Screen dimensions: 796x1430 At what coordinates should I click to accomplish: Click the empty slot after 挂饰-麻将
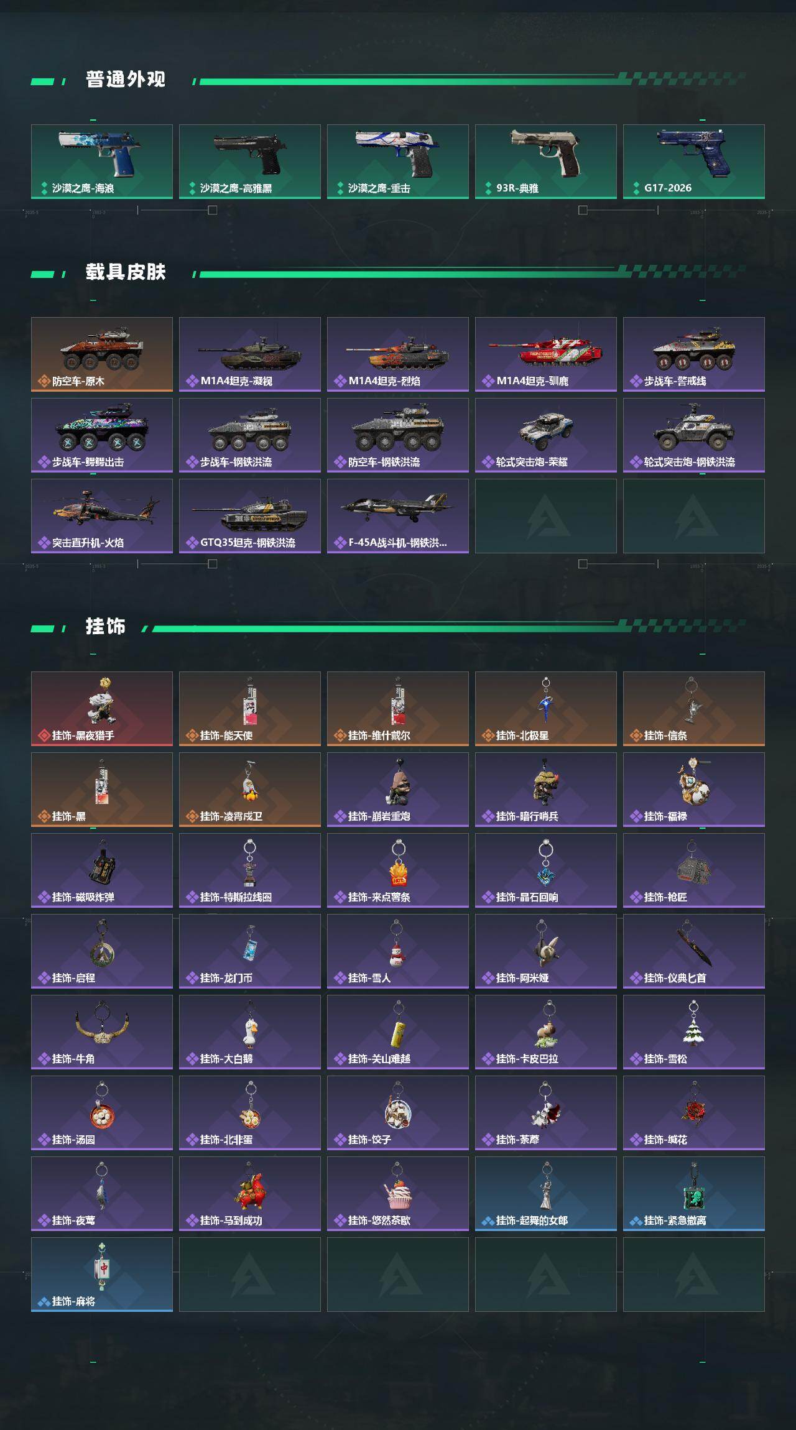tap(250, 1275)
